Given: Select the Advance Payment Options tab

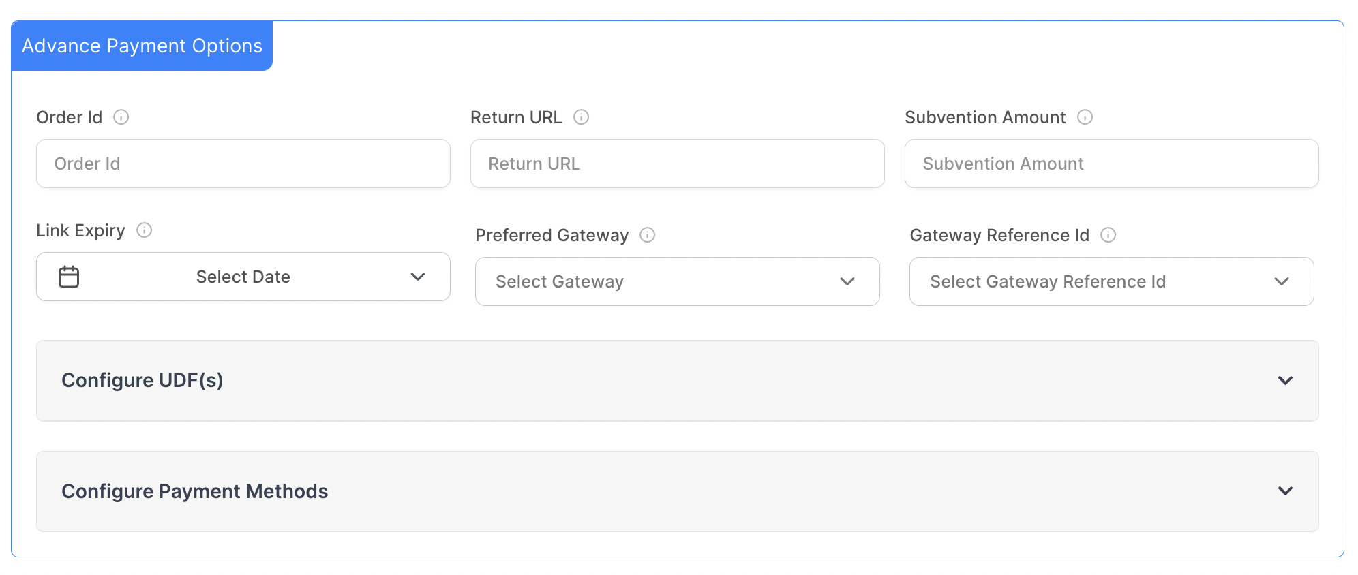Looking at the screenshot, I should point(142,46).
